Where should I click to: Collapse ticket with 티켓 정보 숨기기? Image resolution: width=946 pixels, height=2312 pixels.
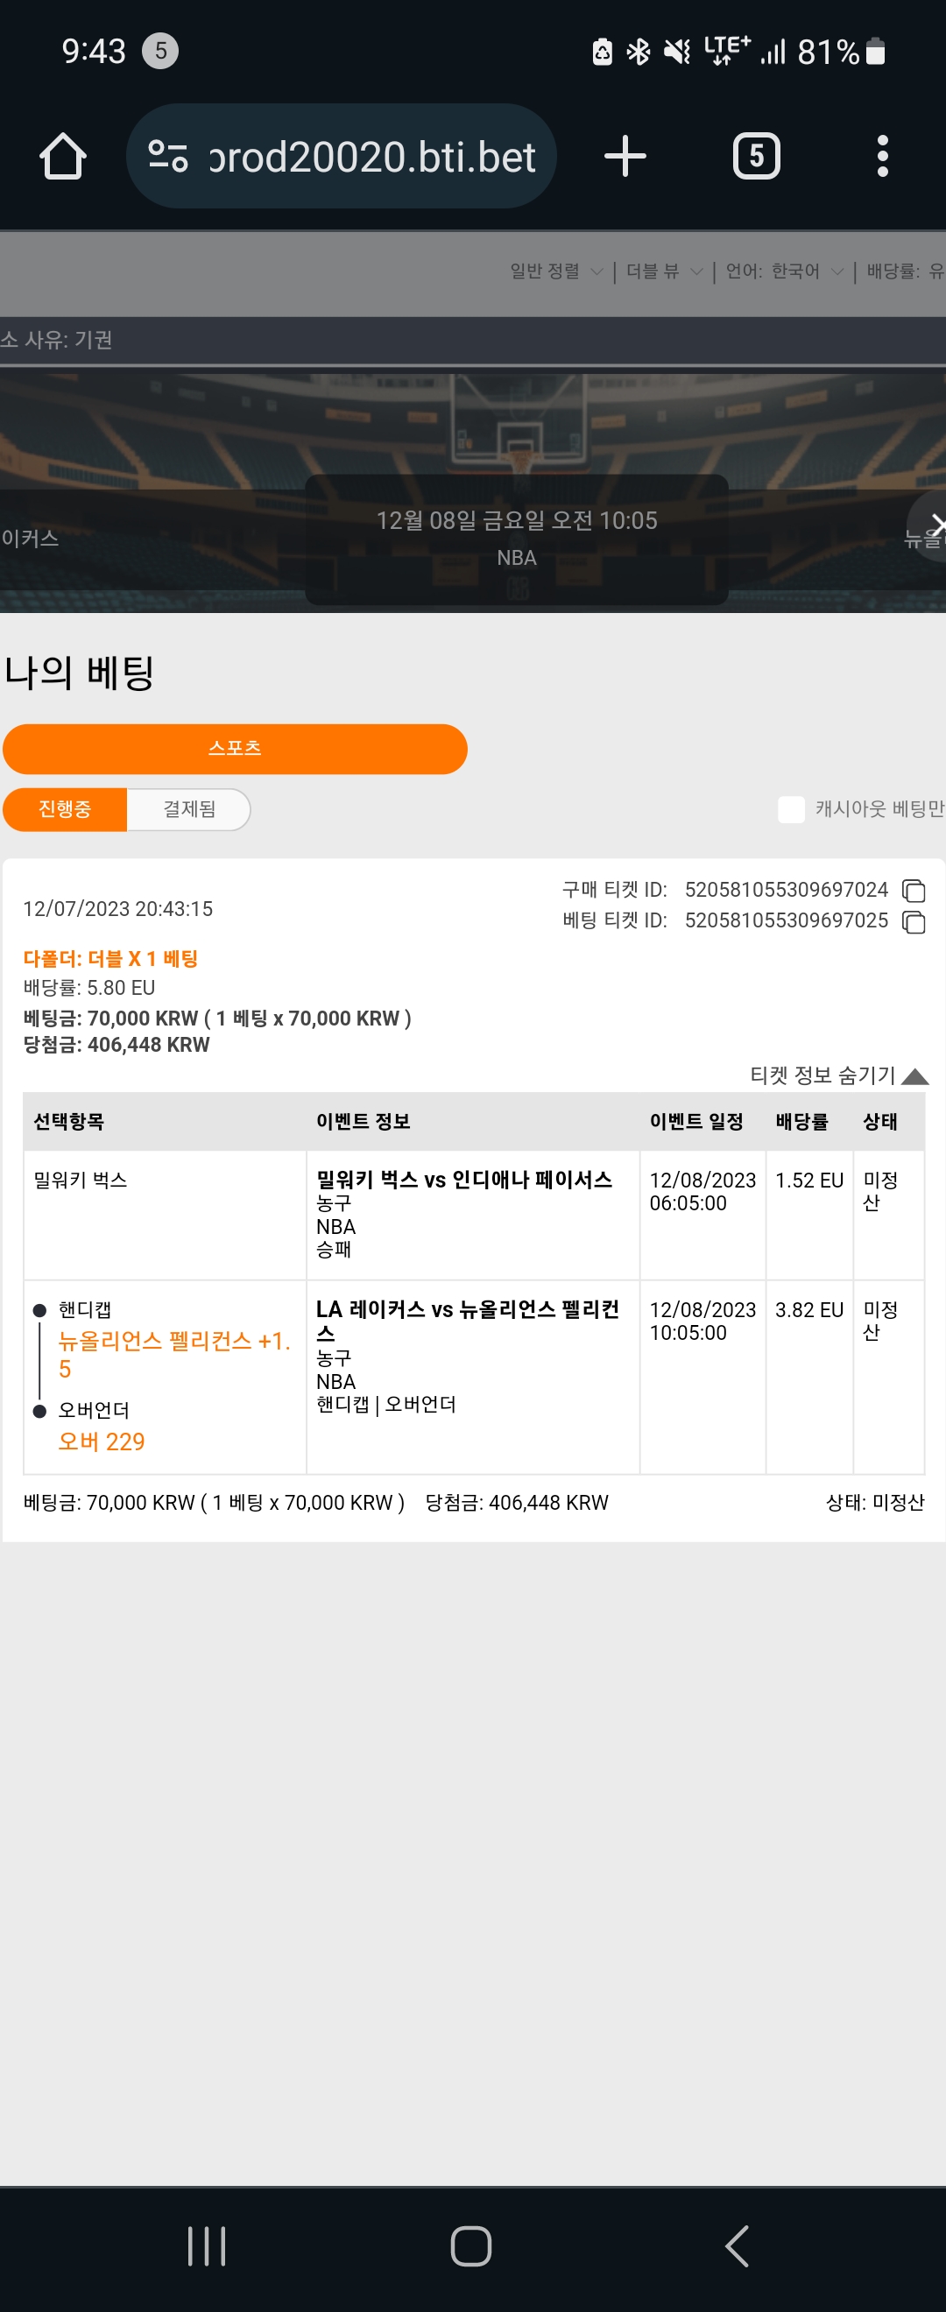point(838,1075)
